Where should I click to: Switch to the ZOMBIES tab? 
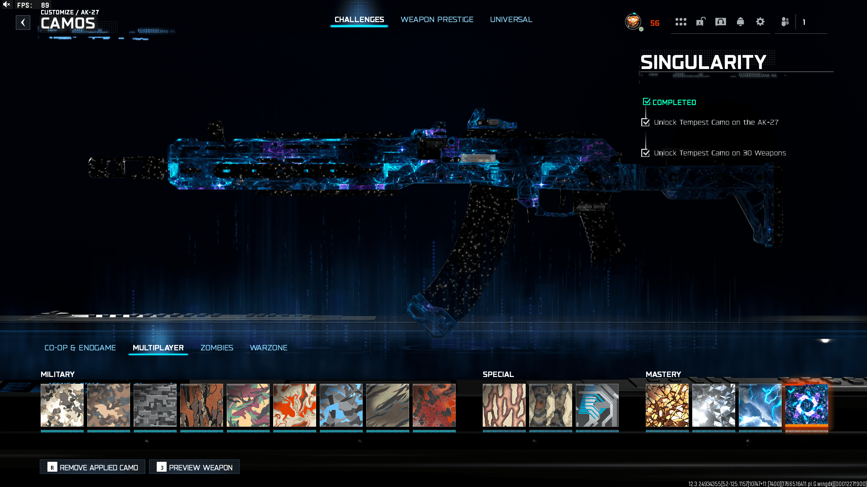click(x=217, y=348)
